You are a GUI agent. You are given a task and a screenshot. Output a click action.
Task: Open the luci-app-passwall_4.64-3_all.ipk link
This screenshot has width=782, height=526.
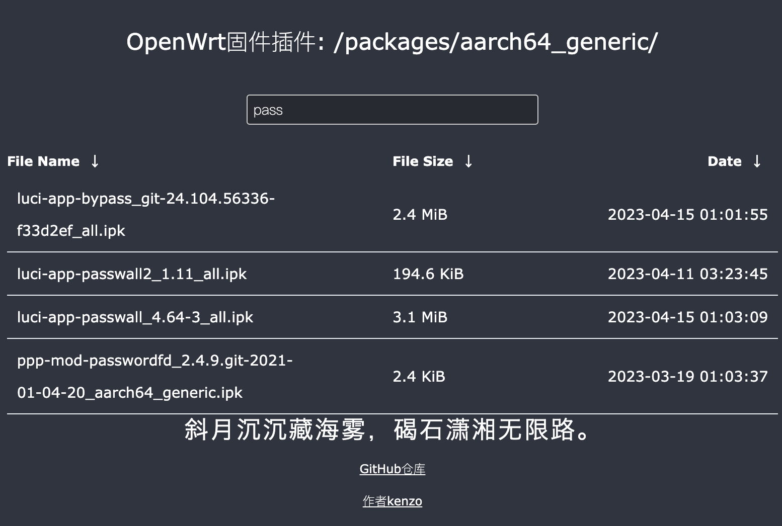point(135,317)
